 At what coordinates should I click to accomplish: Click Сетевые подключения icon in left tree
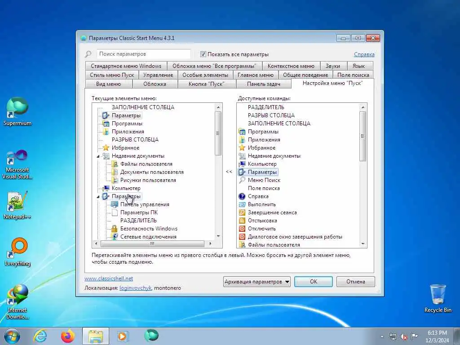[x=115, y=236]
